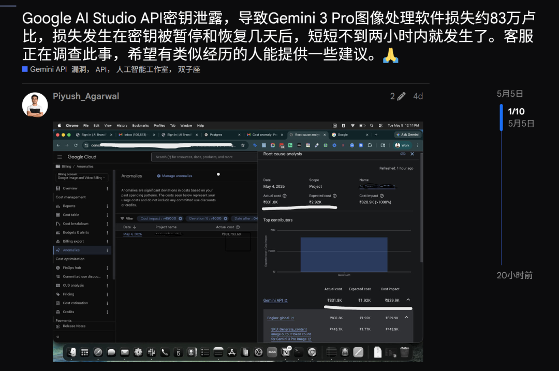This screenshot has height=371, width=559.
Task: Remove the Cost impact >45000 filter chip
Action: (x=180, y=218)
